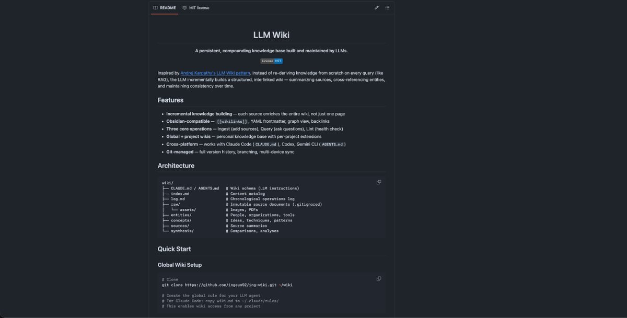Click the AGENTS.md inline code in Cross-platform bullet

pyautogui.click(x=332, y=144)
